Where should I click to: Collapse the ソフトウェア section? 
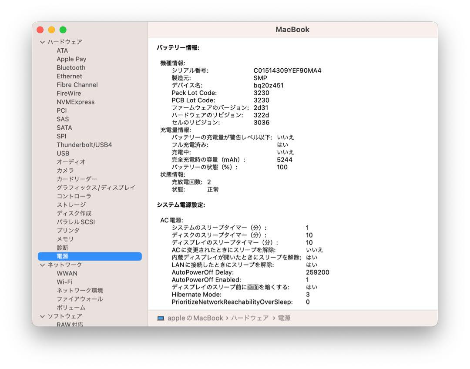click(x=42, y=316)
